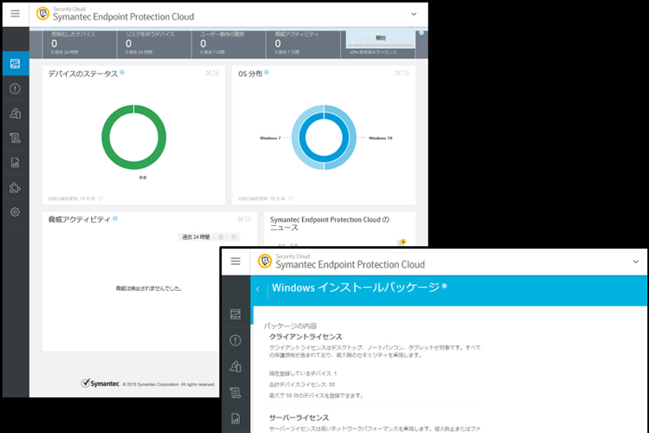Refresh the デバイスのステータス widget status
This screenshot has height=433, width=649.
[100, 199]
